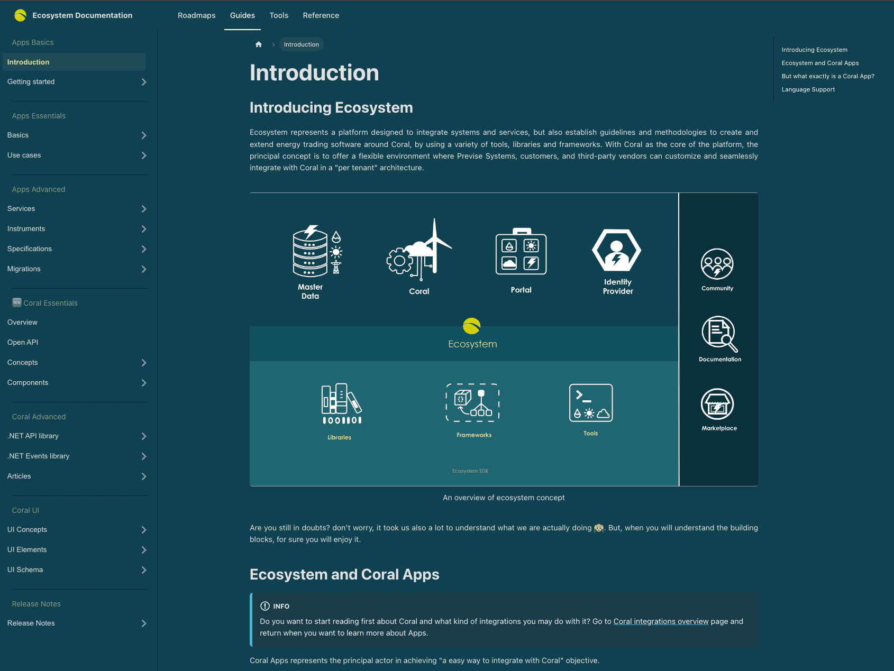Expand the Getting started section
Image resolution: width=894 pixels, height=671 pixels.
tap(144, 82)
